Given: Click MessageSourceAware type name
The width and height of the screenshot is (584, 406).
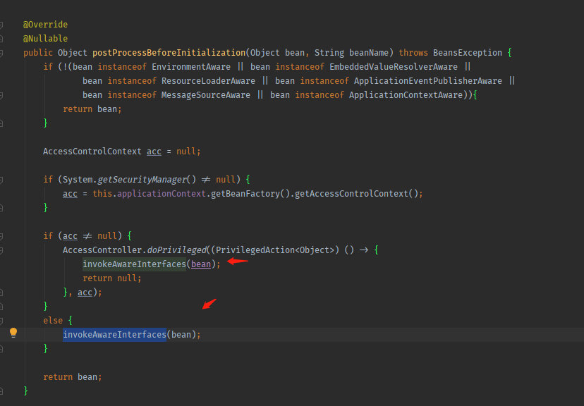Looking at the screenshot, I should point(205,95).
